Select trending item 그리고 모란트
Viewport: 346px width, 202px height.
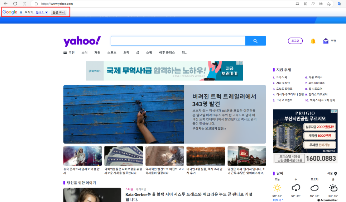(284, 100)
